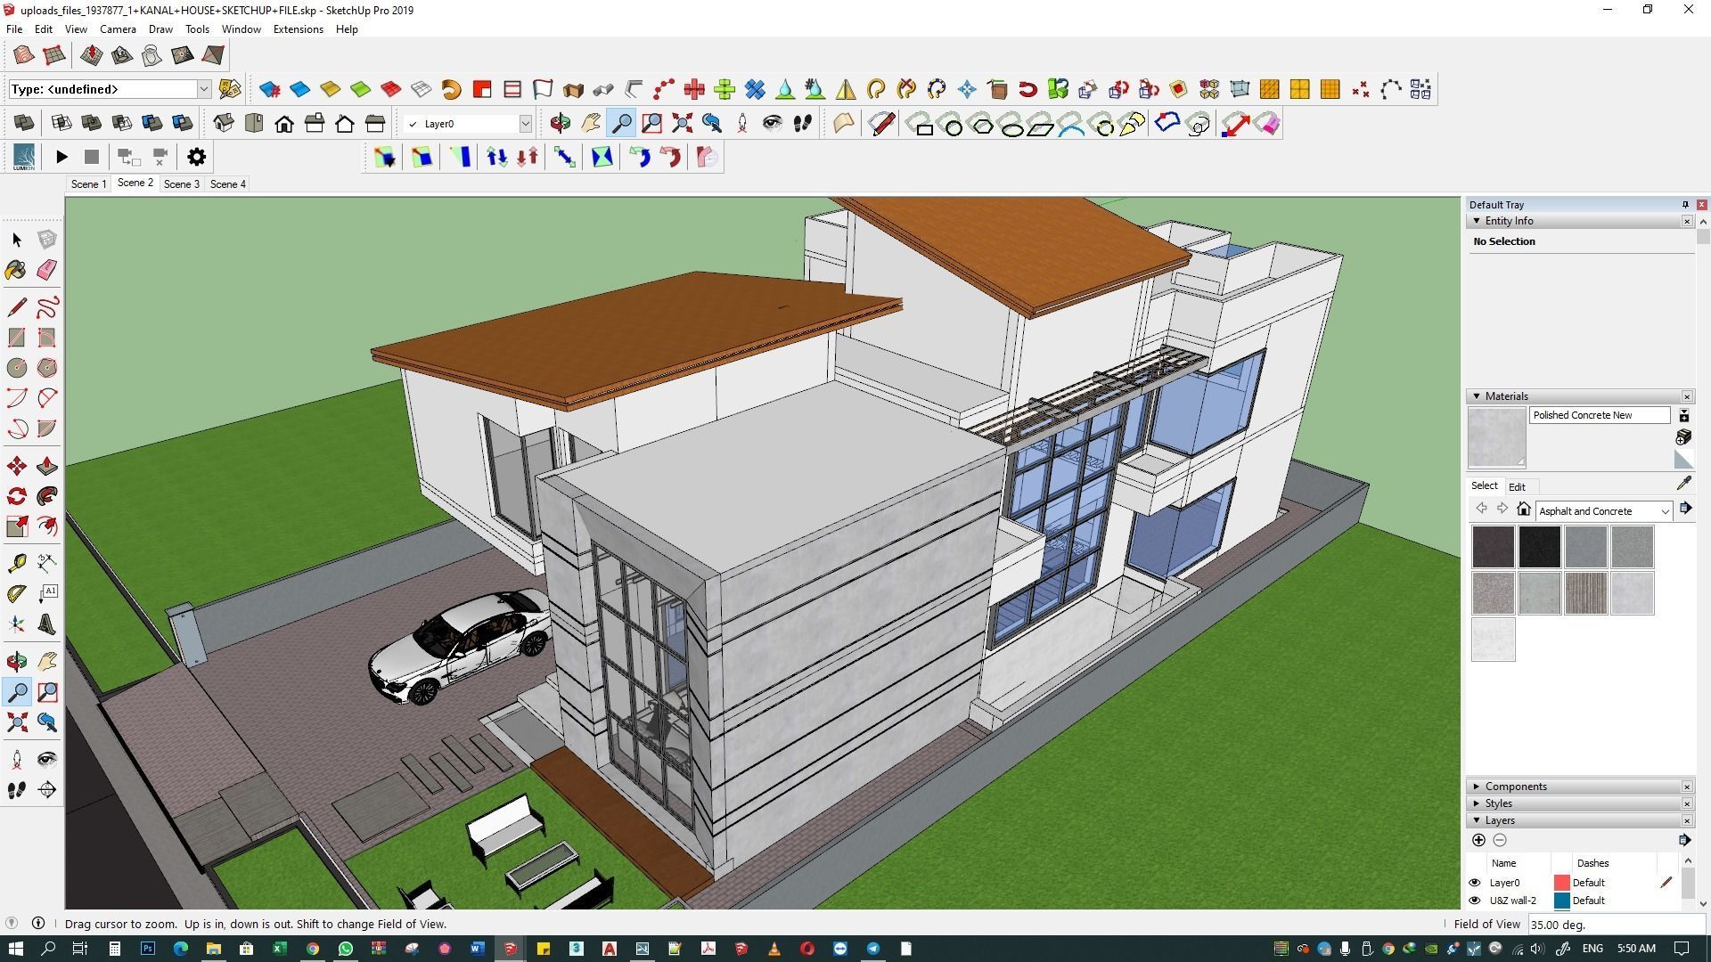Open the Layer0 layer dropdown
The height and width of the screenshot is (962, 1711).
click(x=525, y=124)
